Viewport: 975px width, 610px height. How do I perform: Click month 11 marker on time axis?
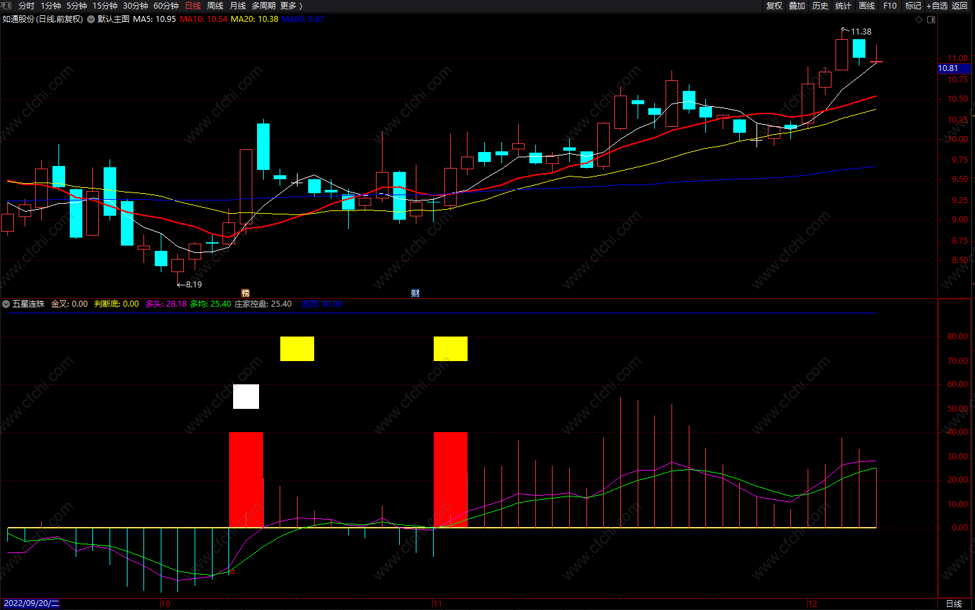coord(438,604)
